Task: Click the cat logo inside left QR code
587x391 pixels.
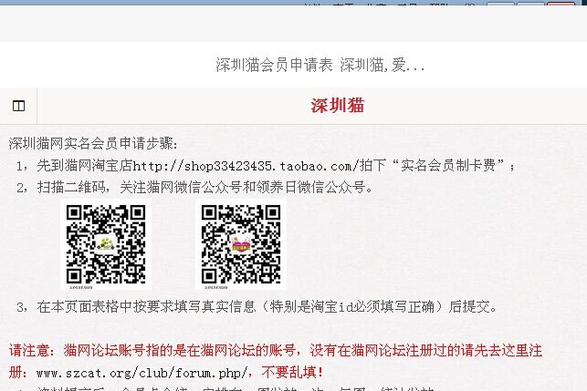Action: 106,244
